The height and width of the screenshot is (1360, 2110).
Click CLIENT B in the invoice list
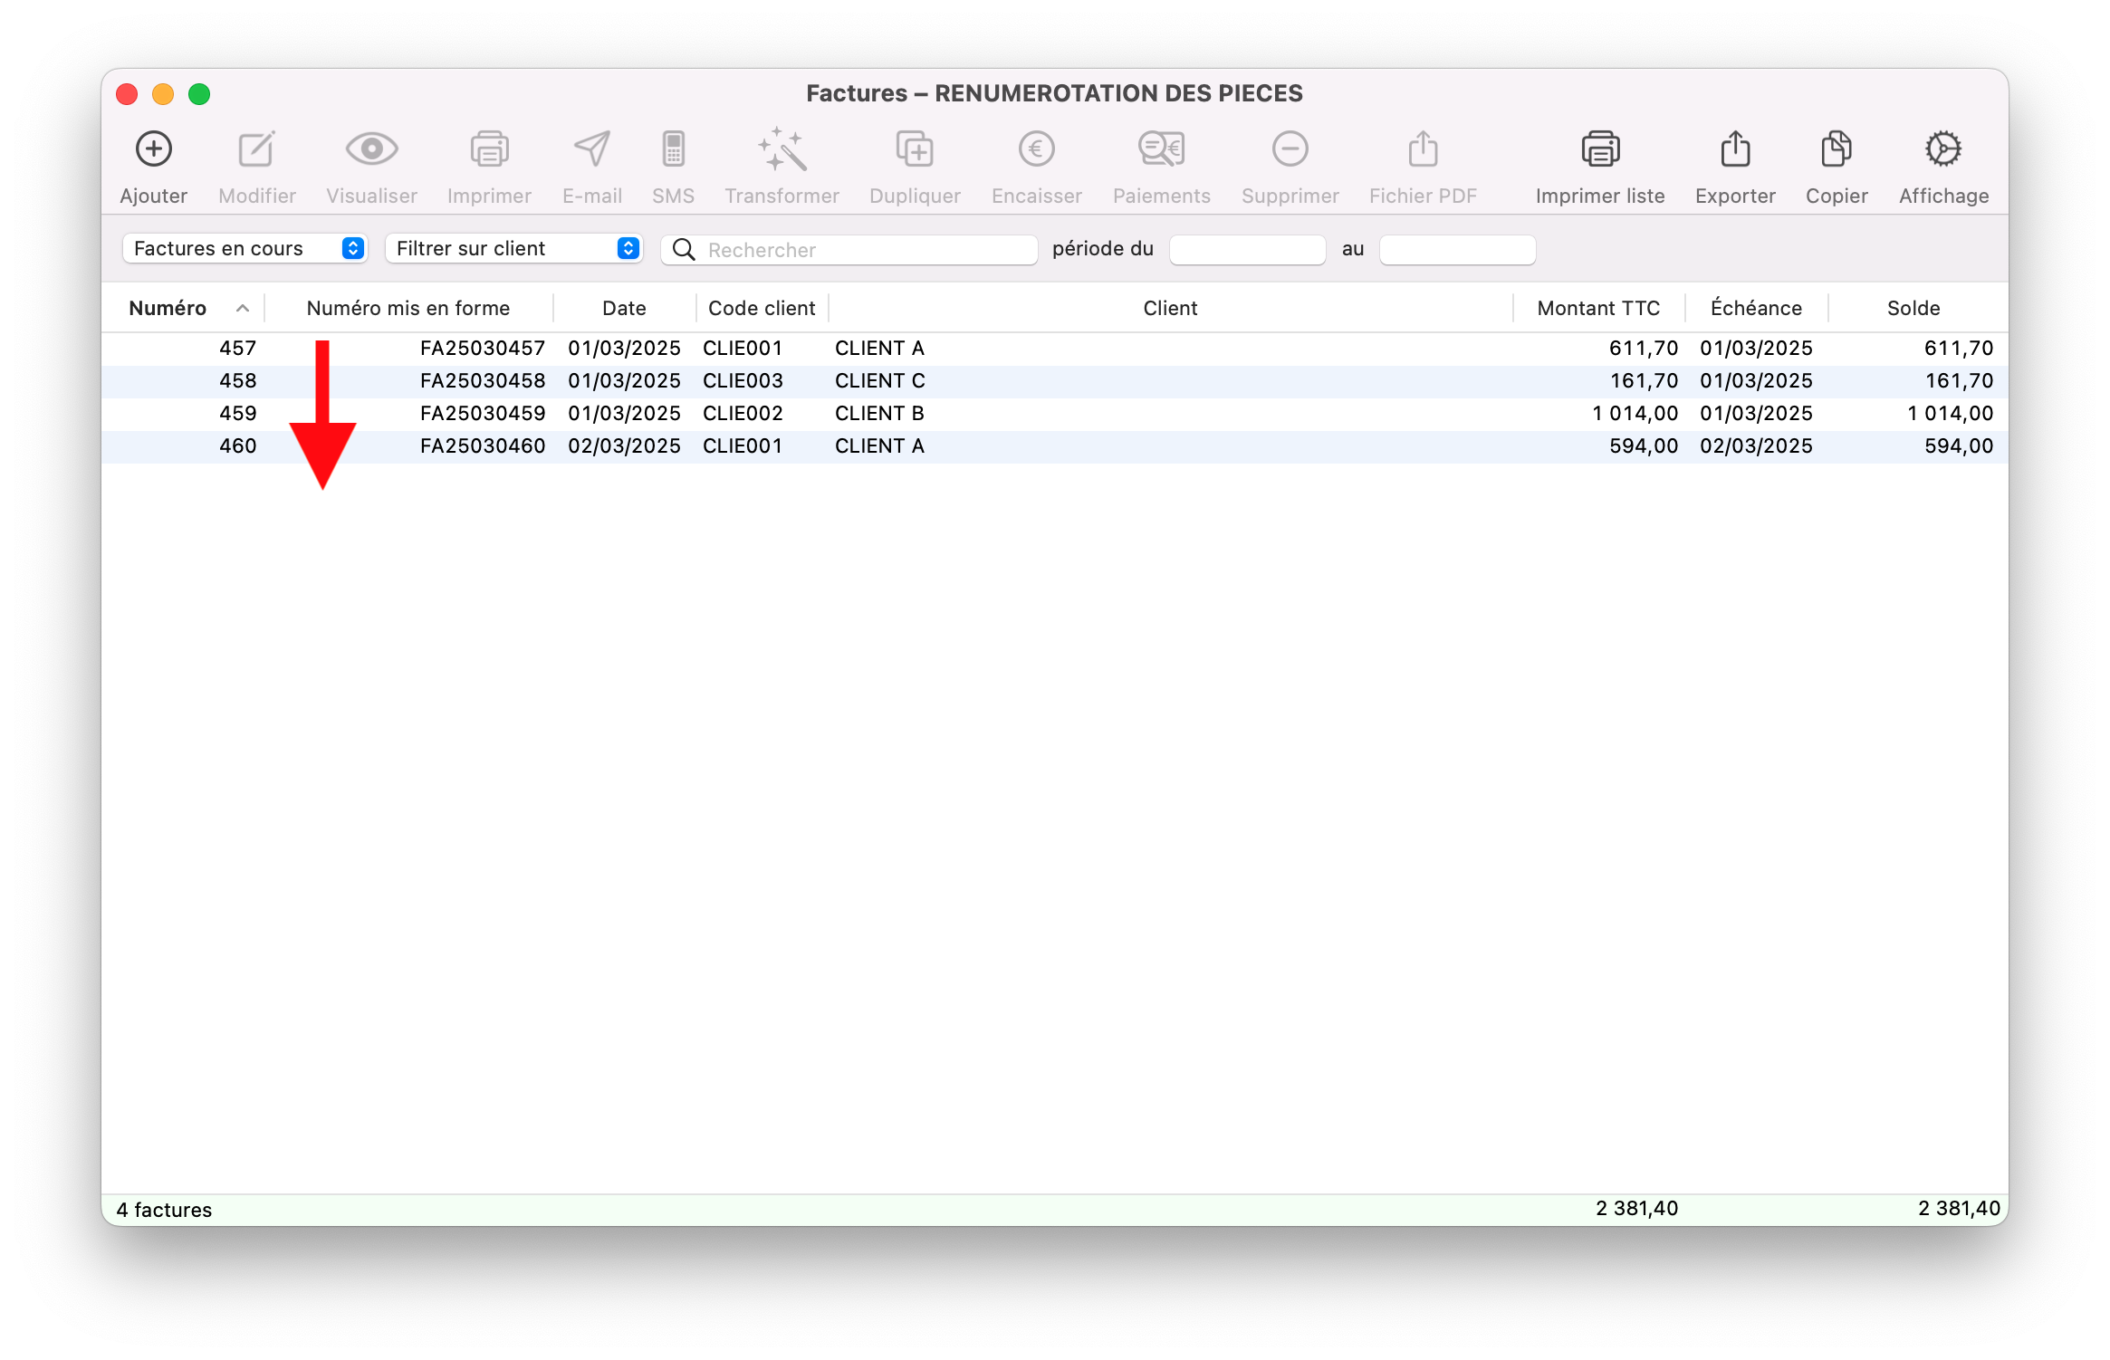coord(879,414)
